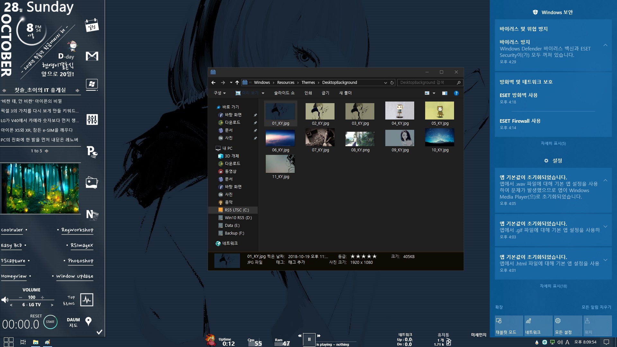Open the address bar history dropdown

coord(386,83)
